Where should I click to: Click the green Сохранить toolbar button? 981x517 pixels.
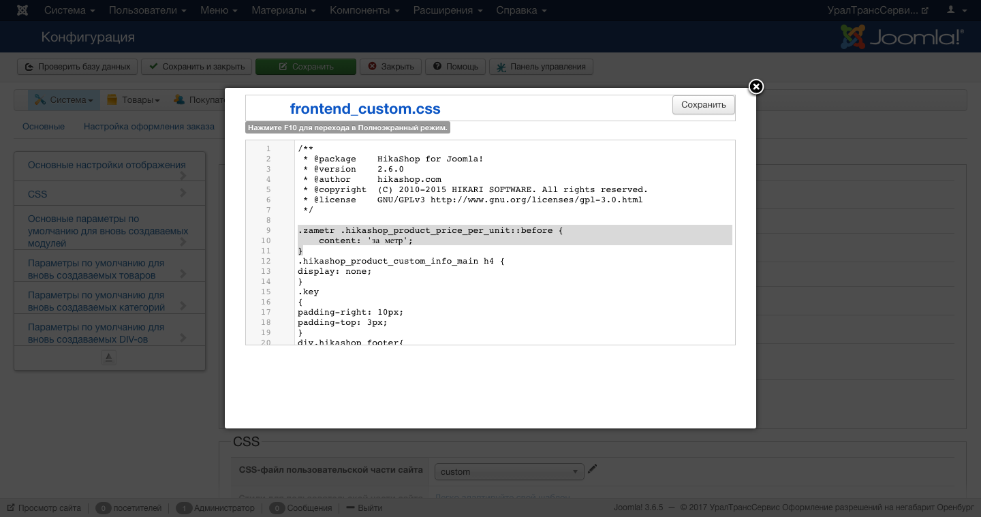[x=306, y=67]
